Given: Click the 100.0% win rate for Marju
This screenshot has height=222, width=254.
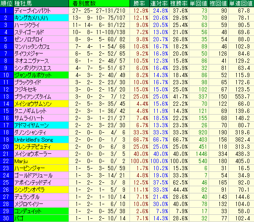Looking at the screenshot, I should (x=140, y=161).
